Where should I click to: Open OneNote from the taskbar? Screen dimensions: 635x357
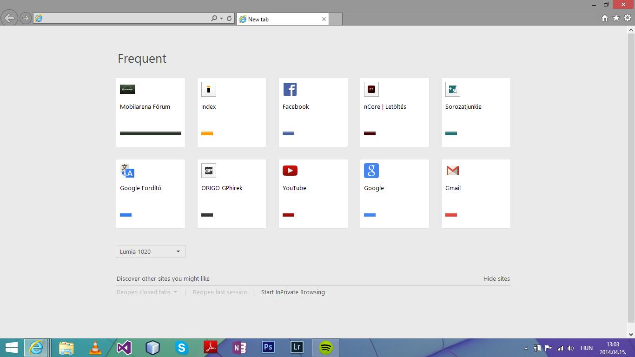click(239, 348)
